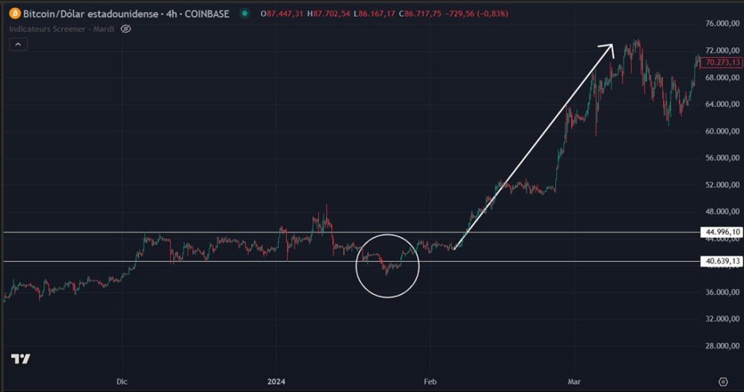Click the 28.000,00 price axis label
This screenshot has width=744, height=392.
(x=722, y=346)
